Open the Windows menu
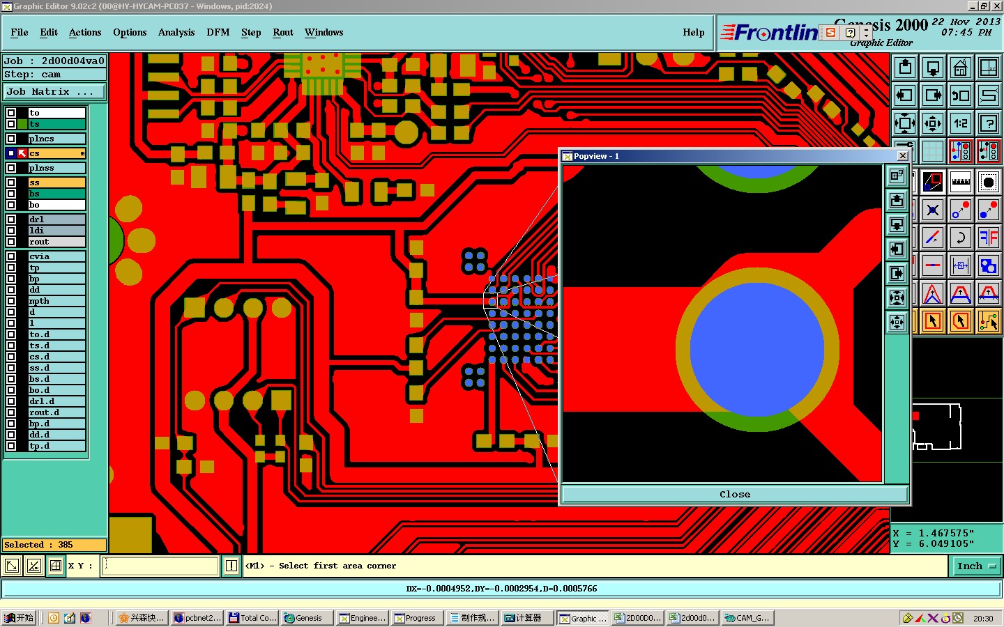This screenshot has height=627, width=1004. click(x=324, y=33)
